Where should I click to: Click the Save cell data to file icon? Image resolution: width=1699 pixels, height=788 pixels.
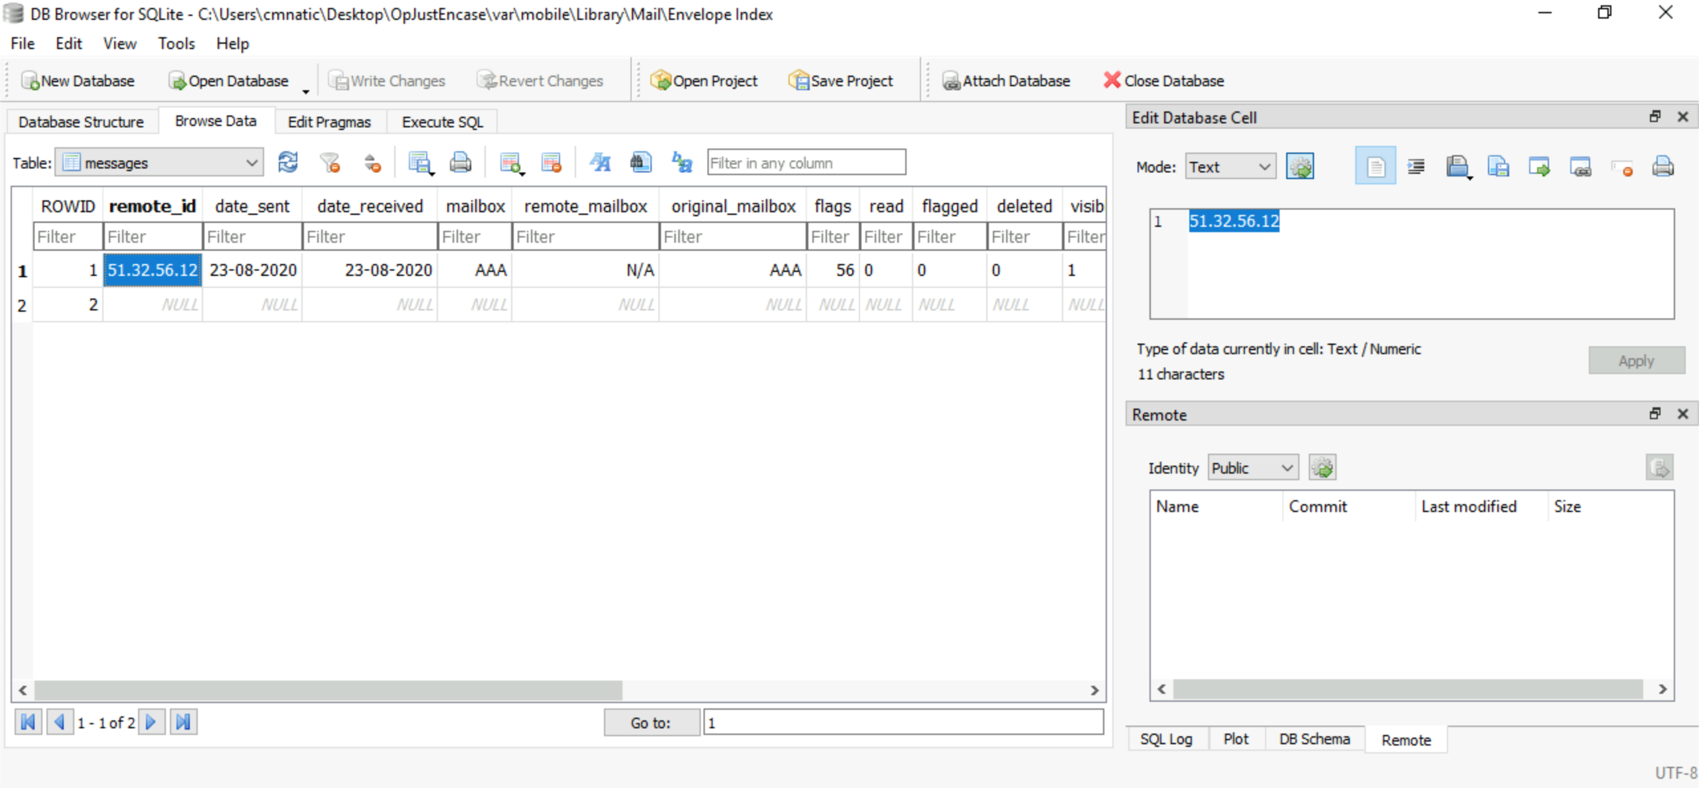pyautogui.click(x=1501, y=166)
